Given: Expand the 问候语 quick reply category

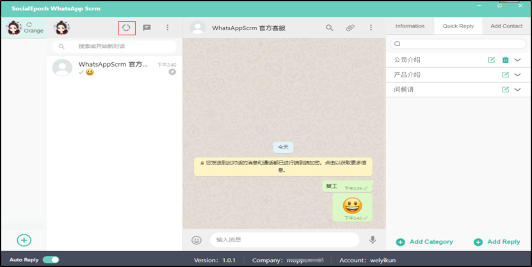Looking at the screenshot, I should click(x=517, y=90).
